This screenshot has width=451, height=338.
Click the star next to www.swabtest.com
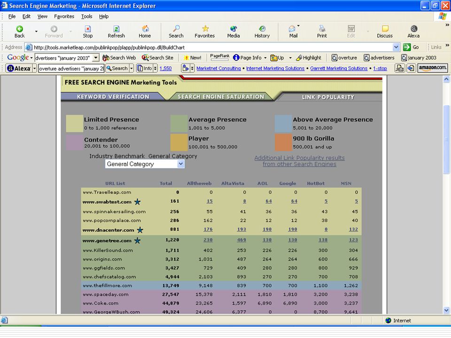(138, 202)
